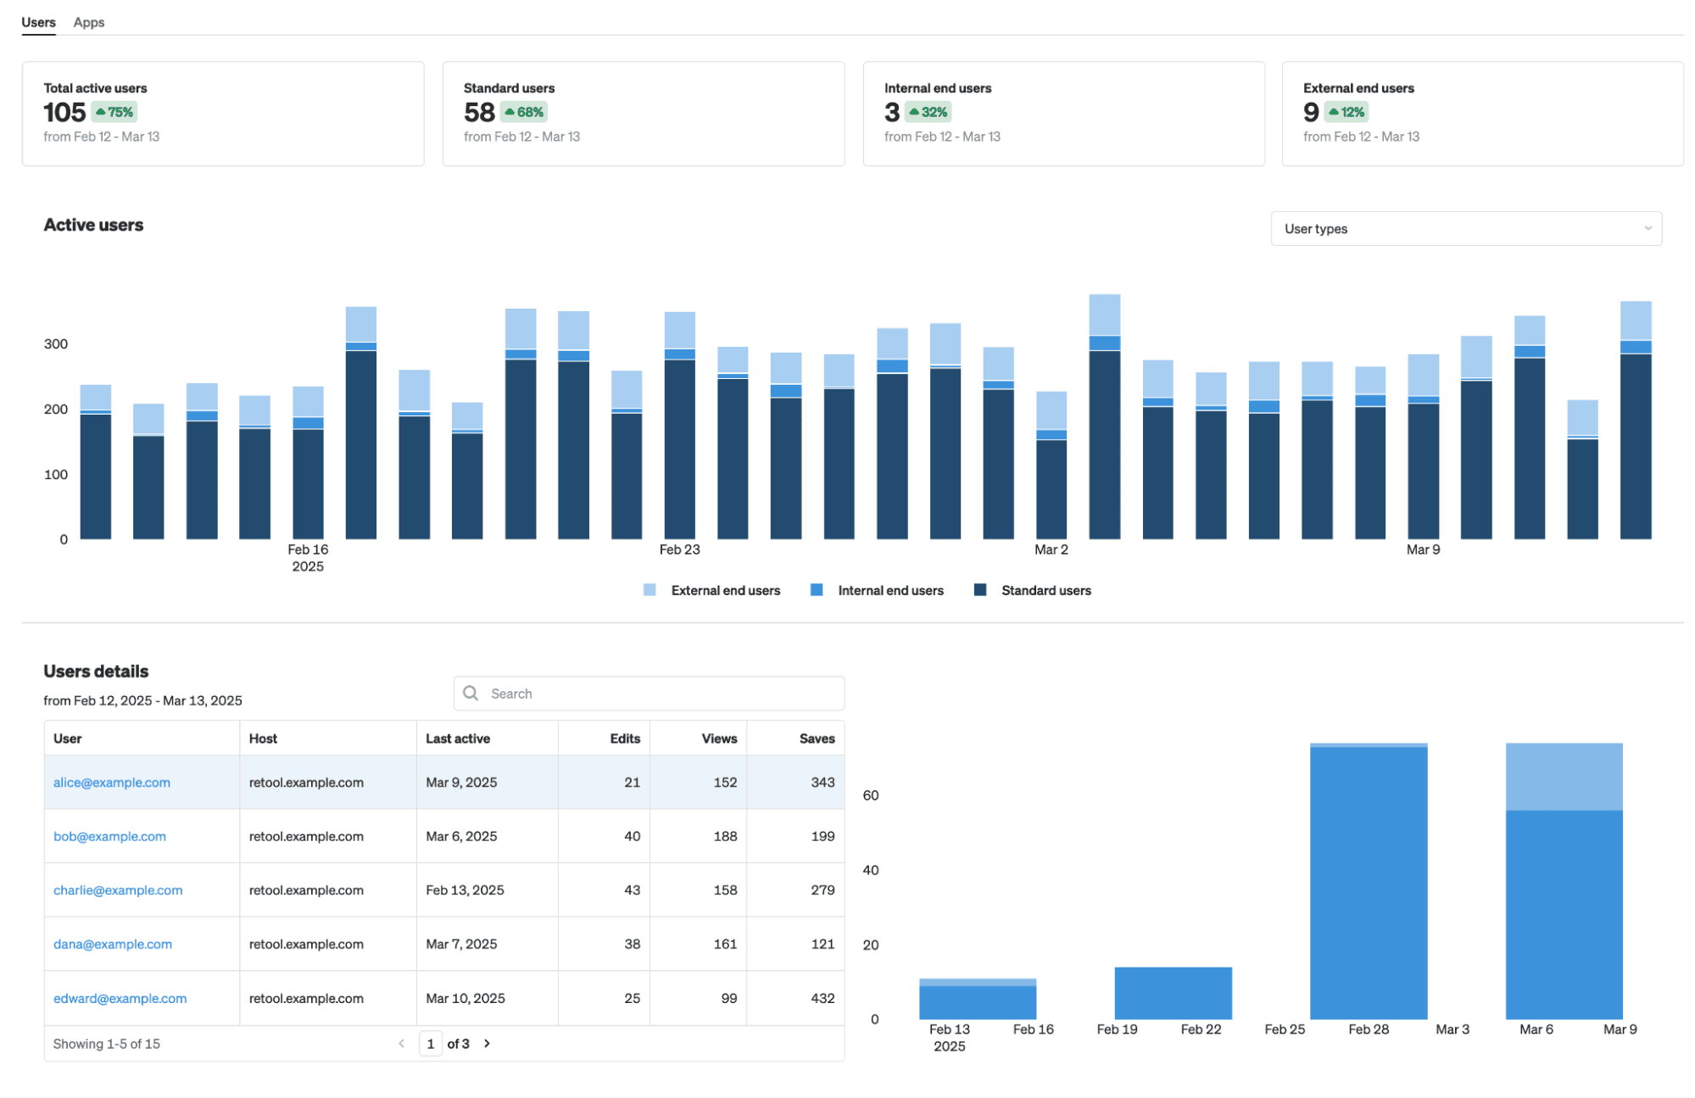Screen dimensions: 1695x1098
Task: Click the User types dropdown chevron
Action: 1648,228
